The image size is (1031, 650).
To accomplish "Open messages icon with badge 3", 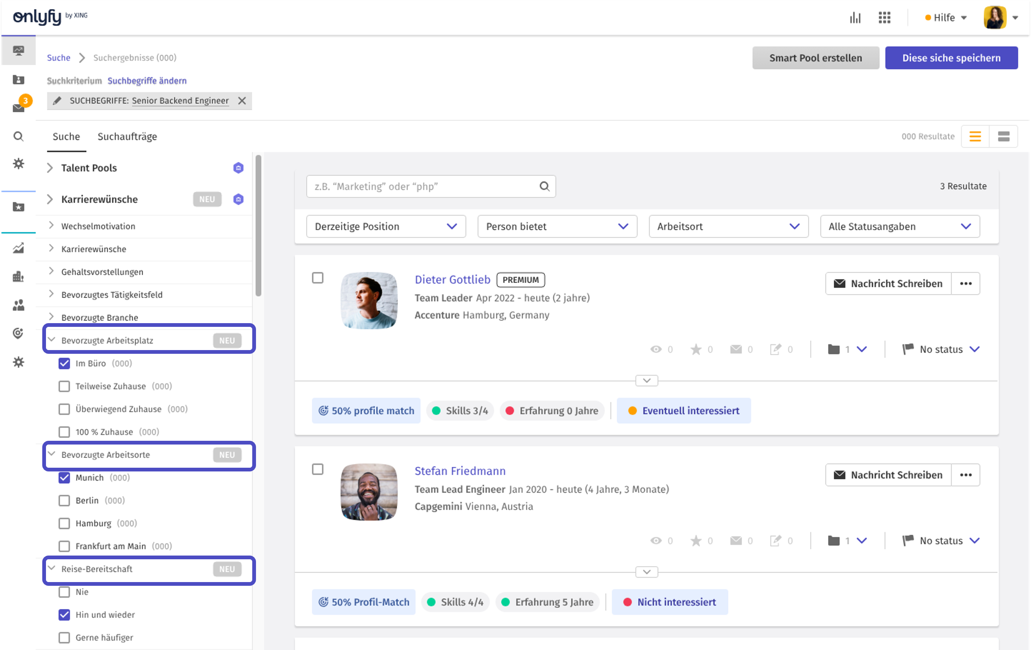I will pyautogui.click(x=19, y=107).
